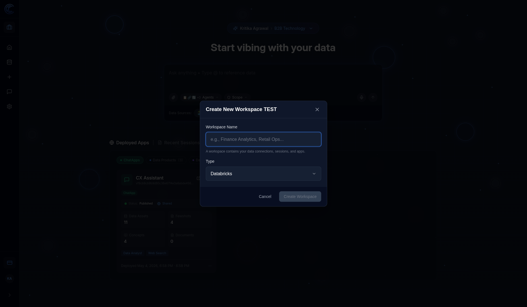Select the Data Products filter pill
Screen dimensions: 527x307
166,160
